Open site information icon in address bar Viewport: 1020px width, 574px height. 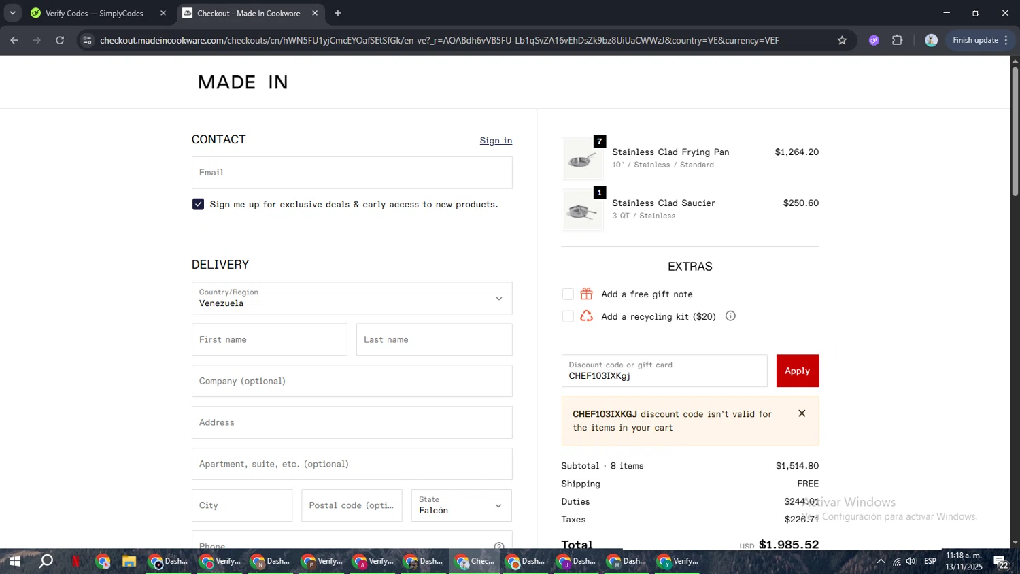pyautogui.click(x=86, y=40)
